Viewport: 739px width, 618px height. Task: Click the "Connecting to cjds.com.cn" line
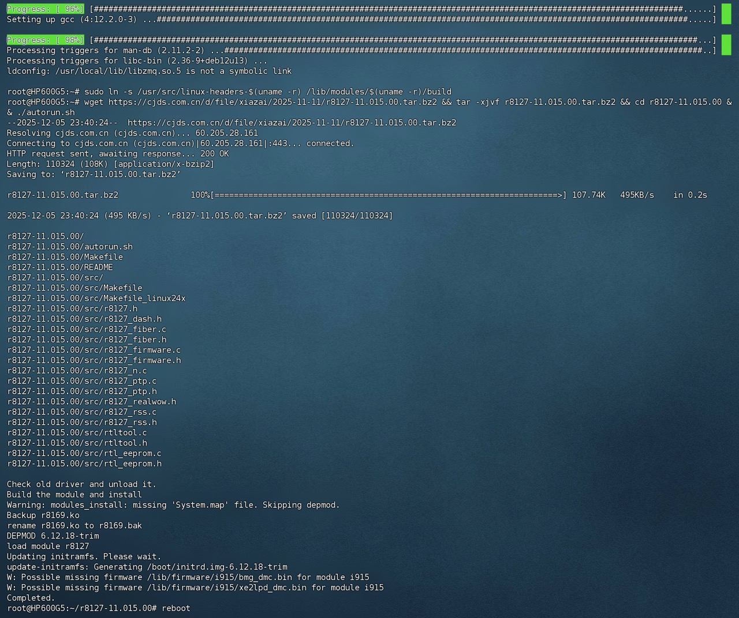(x=181, y=144)
